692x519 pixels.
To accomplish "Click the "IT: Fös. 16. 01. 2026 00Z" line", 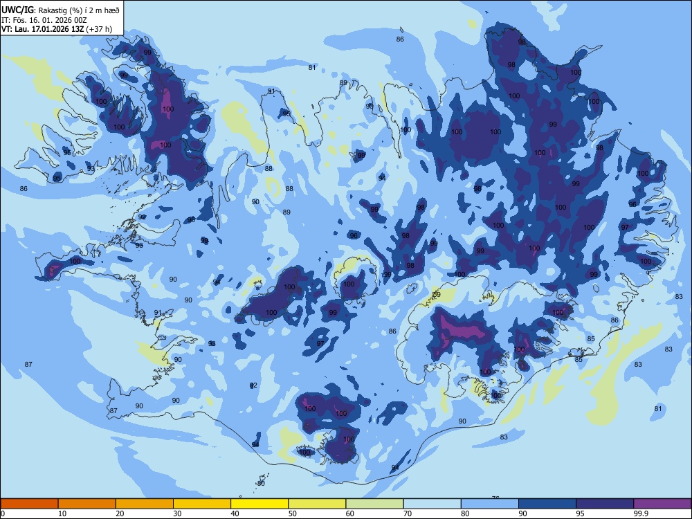I will (44, 20).
